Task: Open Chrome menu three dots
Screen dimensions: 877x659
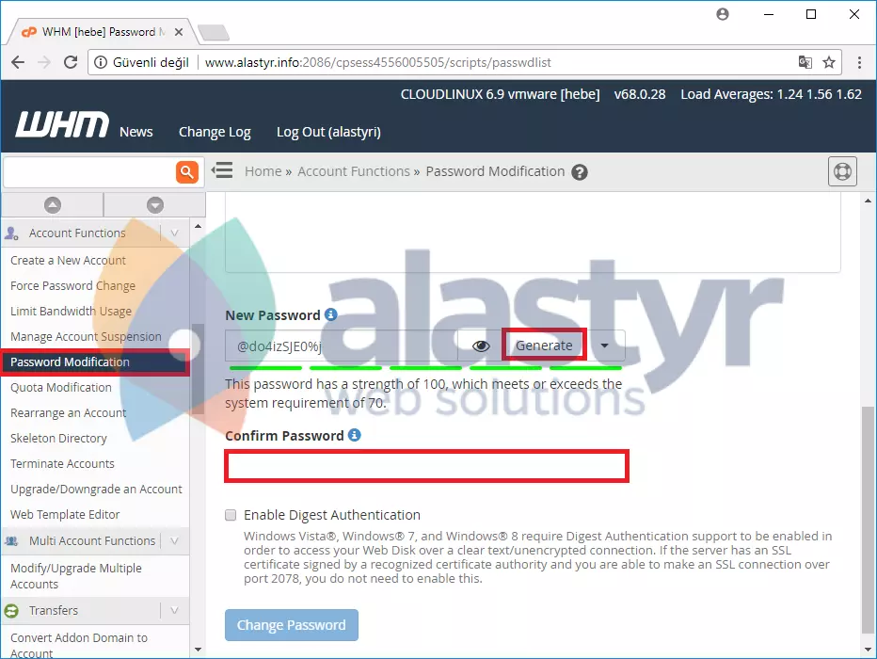Action: [x=860, y=62]
